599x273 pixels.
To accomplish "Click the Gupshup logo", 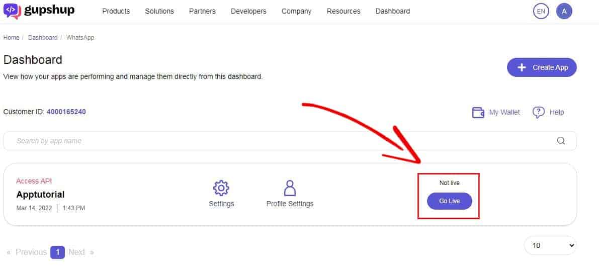I will [x=39, y=11].
